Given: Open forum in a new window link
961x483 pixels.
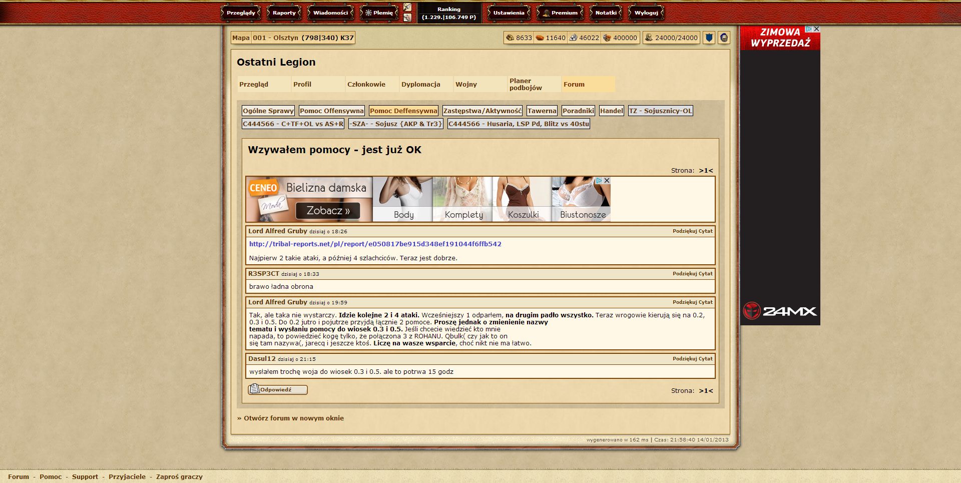Looking at the screenshot, I should (x=293, y=418).
